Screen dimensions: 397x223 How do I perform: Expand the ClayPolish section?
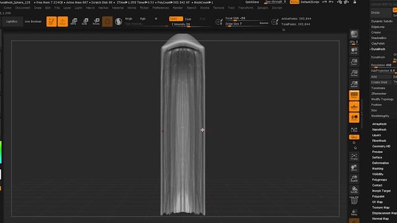378,43
